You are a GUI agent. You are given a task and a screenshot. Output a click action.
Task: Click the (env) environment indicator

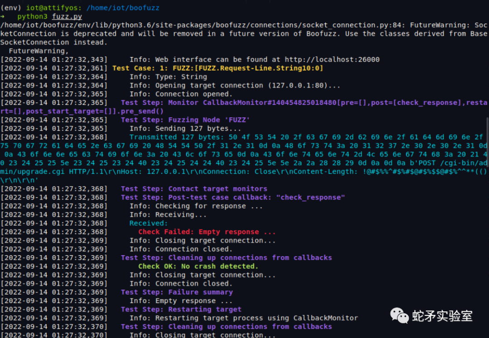[x=12, y=7]
